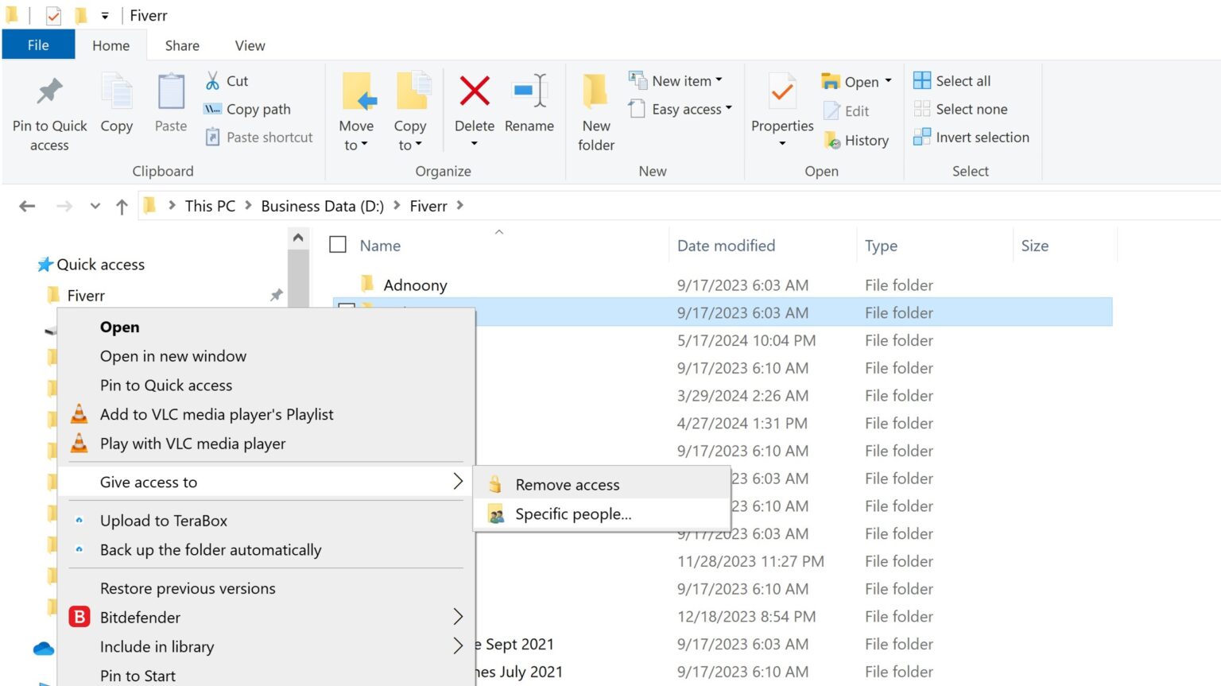Choose Specific people from the submenu
The image size is (1221, 686).
point(572,514)
